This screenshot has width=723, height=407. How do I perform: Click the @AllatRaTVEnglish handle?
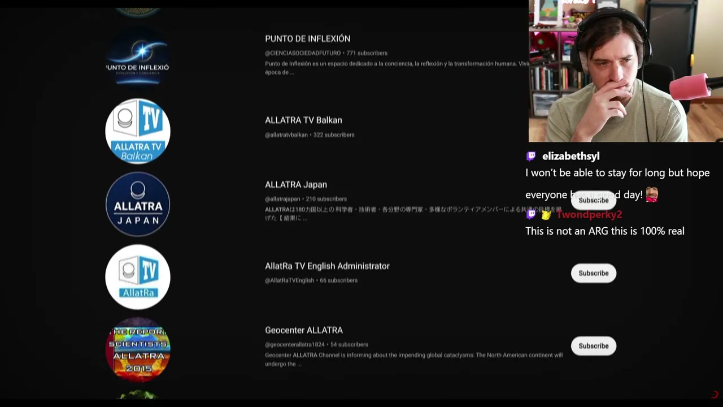coord(289,280)
